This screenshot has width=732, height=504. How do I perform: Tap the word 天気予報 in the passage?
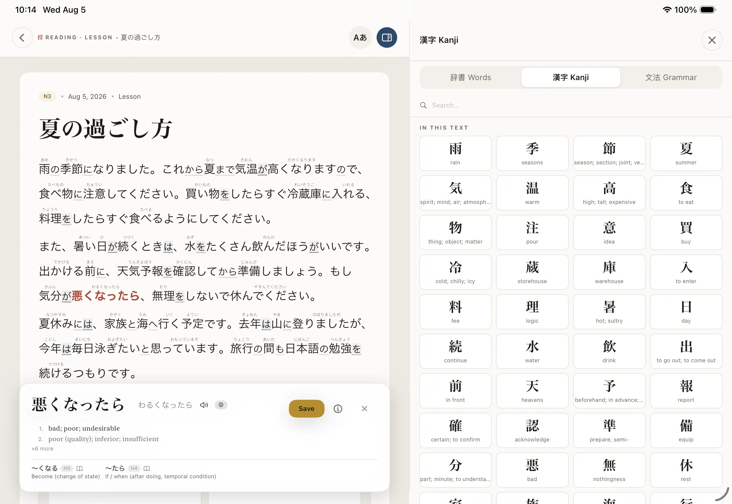[x=140, y=271]
